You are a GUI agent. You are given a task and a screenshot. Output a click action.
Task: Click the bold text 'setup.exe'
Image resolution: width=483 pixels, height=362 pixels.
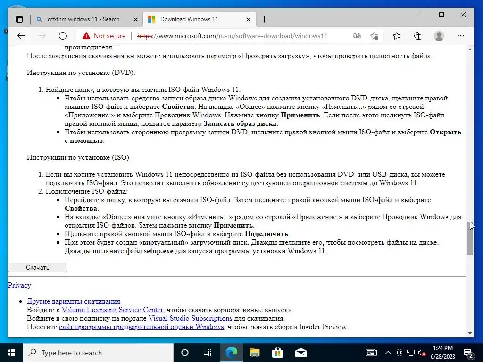pos(158,251)
